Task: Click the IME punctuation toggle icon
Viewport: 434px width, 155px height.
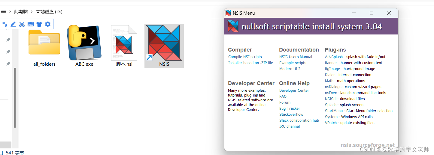Action: [5, 24]
